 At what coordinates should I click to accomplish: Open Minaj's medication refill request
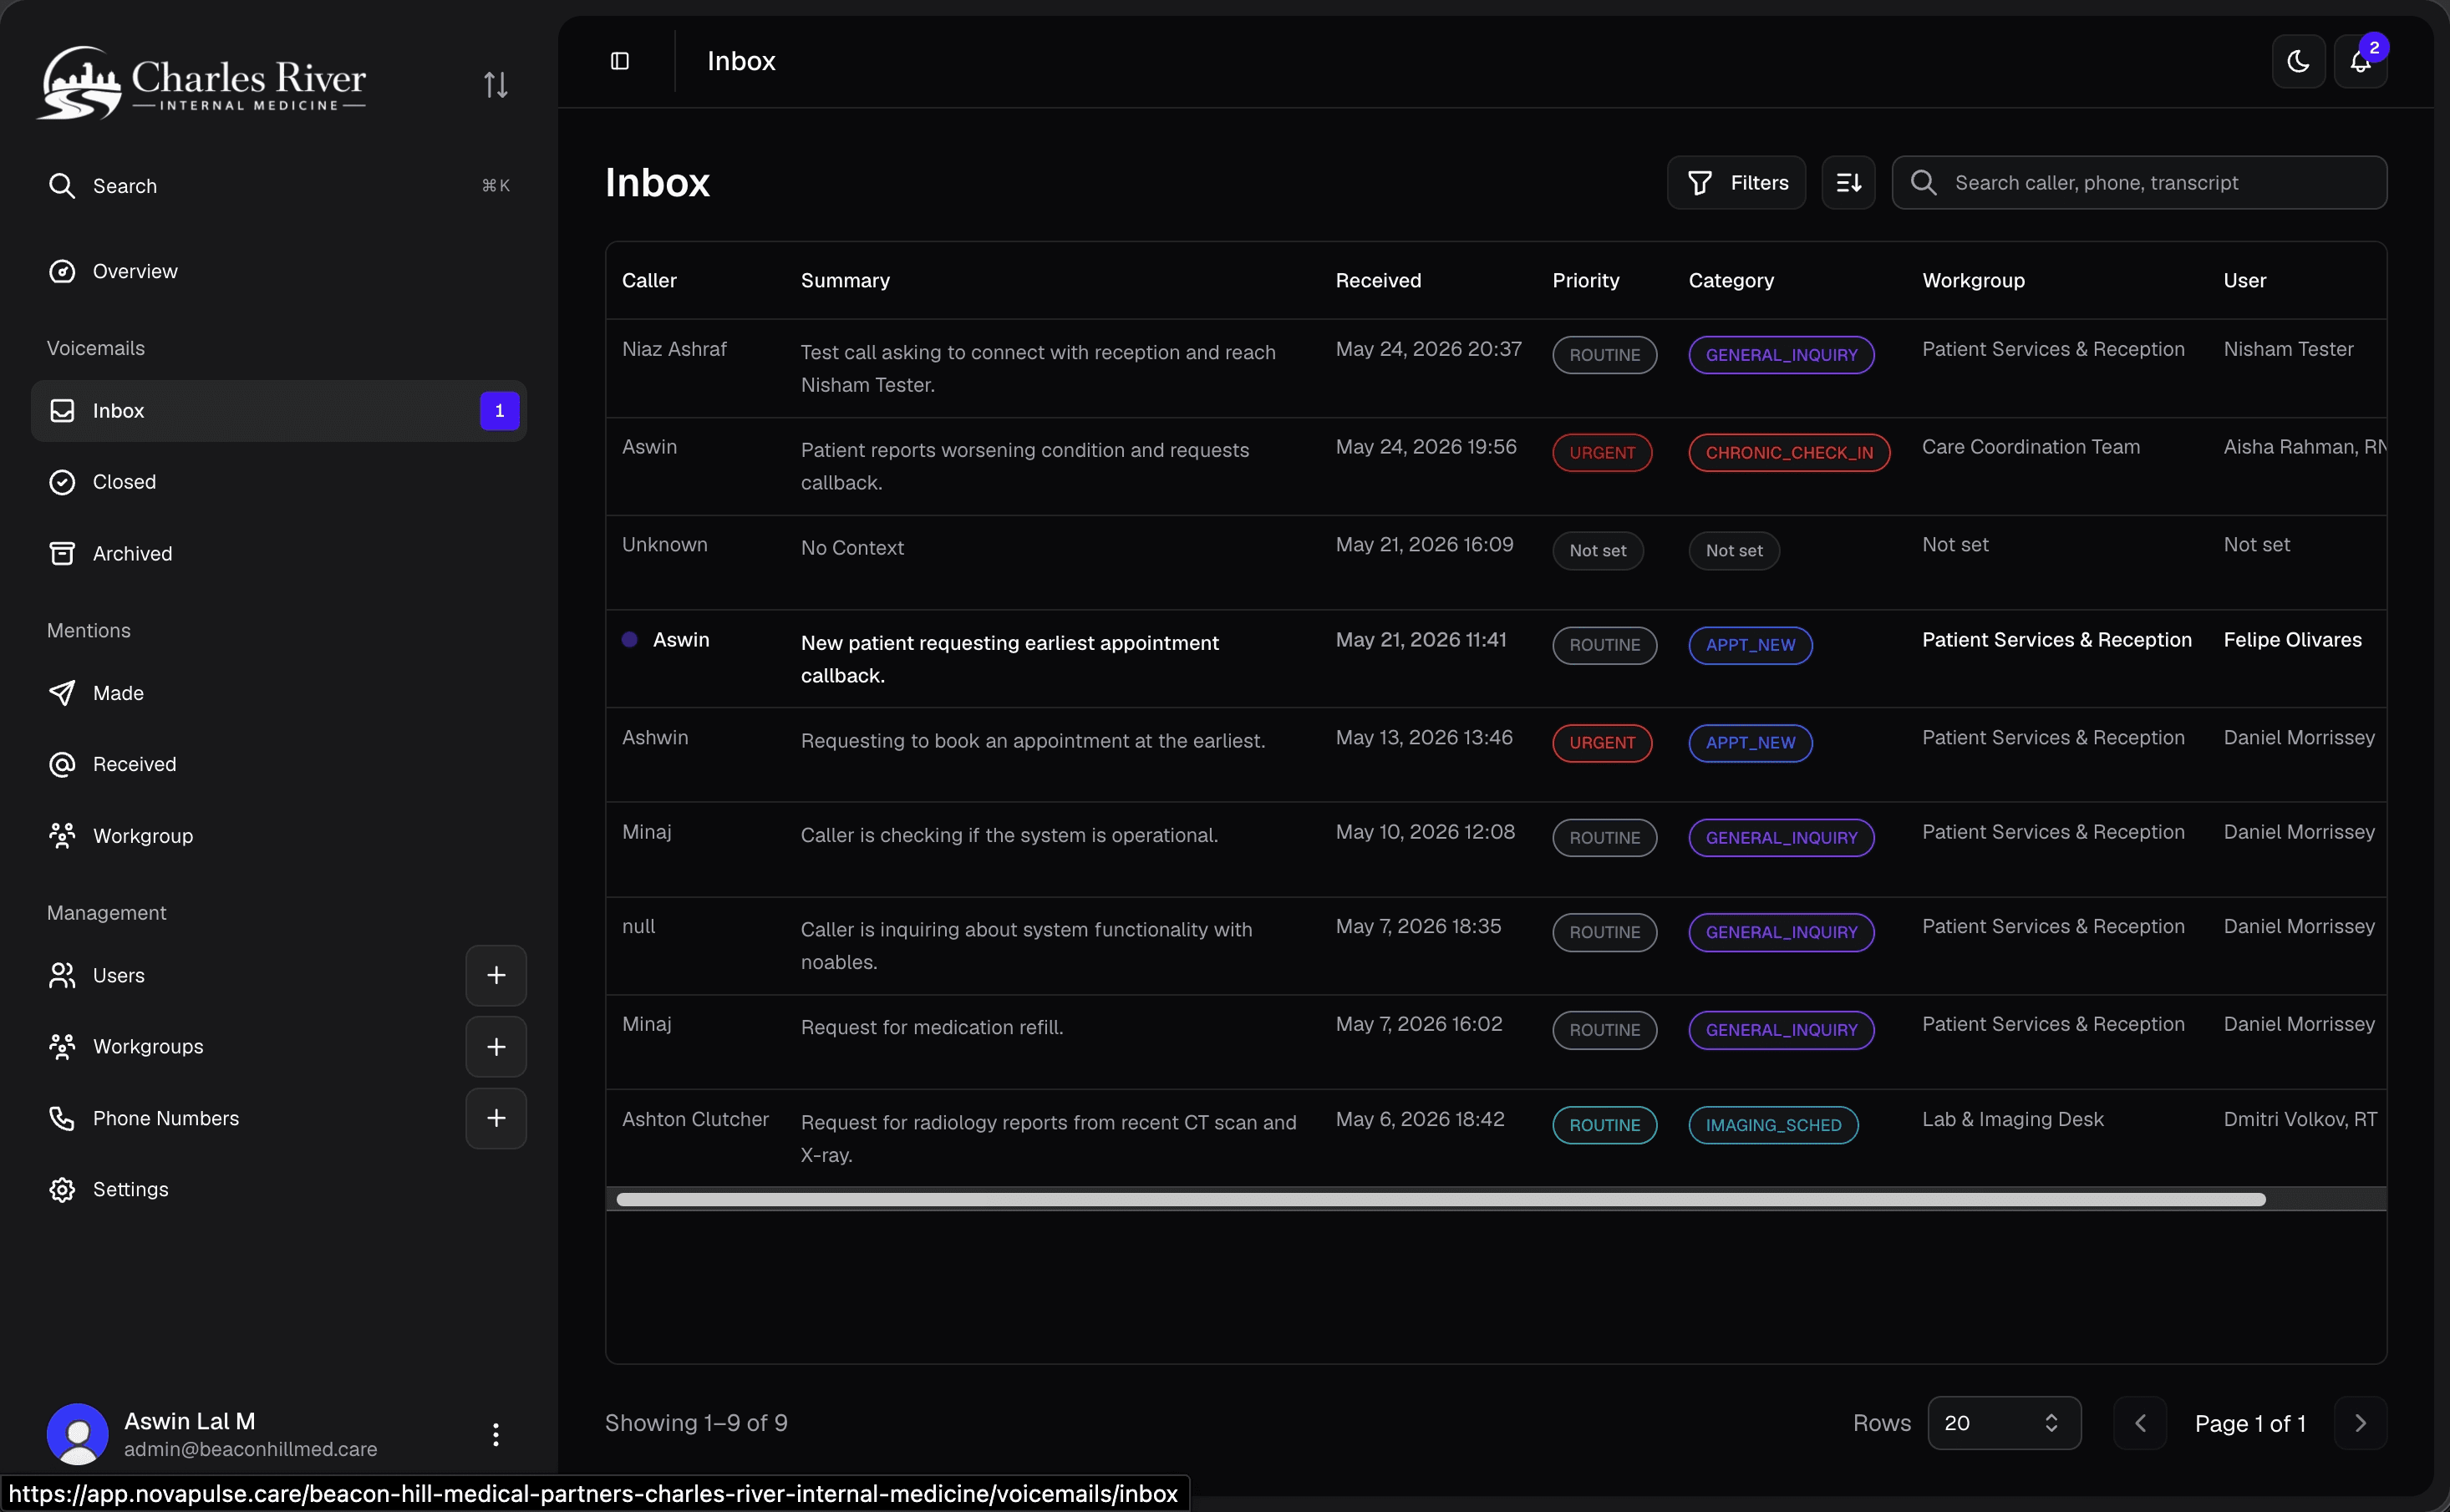[x=1496, y=1041]
